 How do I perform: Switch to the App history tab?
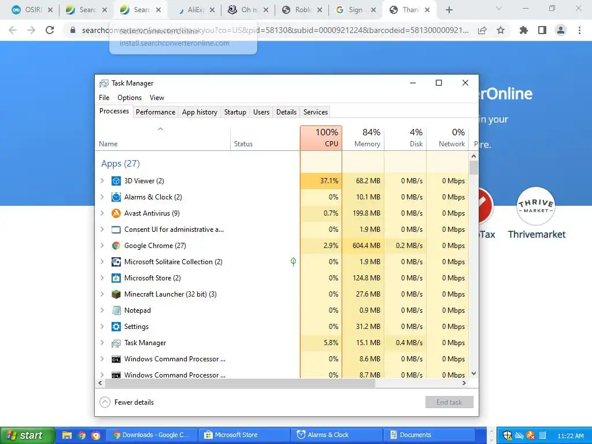[199, 112]
